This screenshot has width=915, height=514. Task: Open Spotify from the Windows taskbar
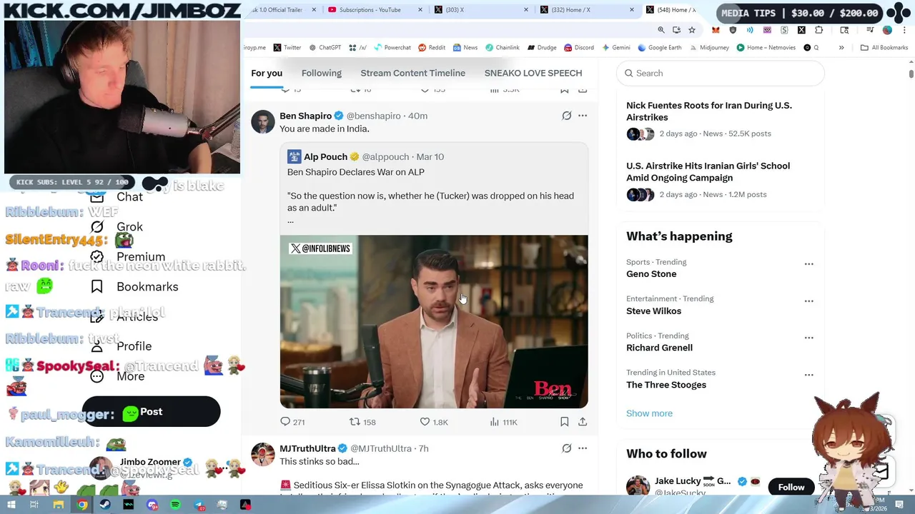(176, 505)
